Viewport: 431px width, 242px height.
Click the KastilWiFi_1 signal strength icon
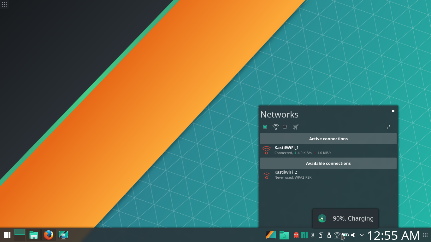(x=266, y=150)
